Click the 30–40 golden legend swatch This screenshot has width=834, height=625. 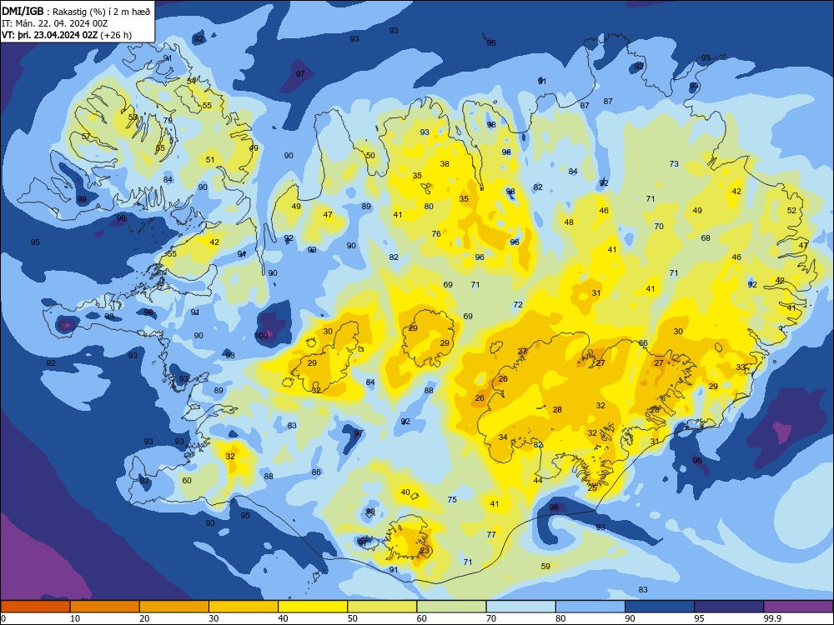(244, 607)
